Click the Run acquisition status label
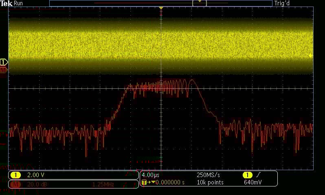Image resolution: width=325 pixels, height=195 pixels. point(19,3)
